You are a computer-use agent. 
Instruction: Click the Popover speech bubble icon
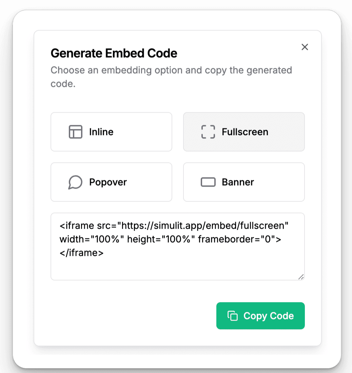[75, 182]
